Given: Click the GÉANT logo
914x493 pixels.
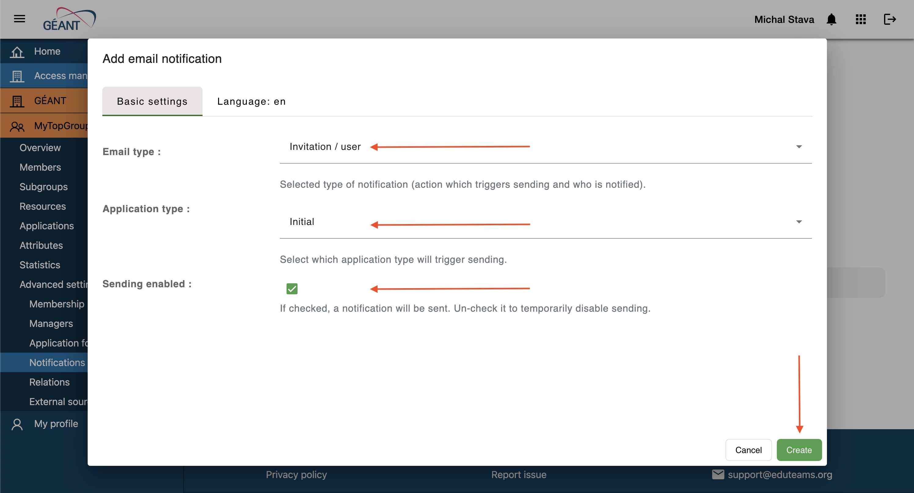Looking at the screenshot, I should pyautogui.click(x=69, y=19).
